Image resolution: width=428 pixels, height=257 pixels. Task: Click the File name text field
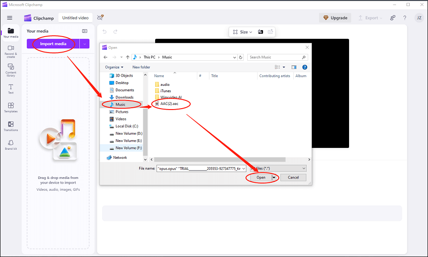199,168
